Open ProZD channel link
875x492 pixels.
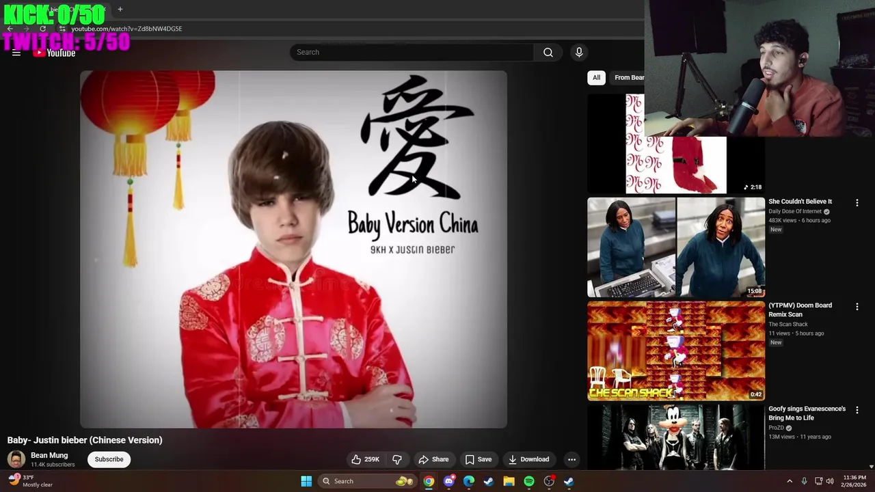[776, 428]
